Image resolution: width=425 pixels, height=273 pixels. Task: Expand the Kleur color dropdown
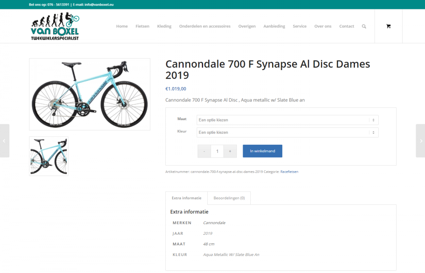pyautogui.click(x=288, y=132)
